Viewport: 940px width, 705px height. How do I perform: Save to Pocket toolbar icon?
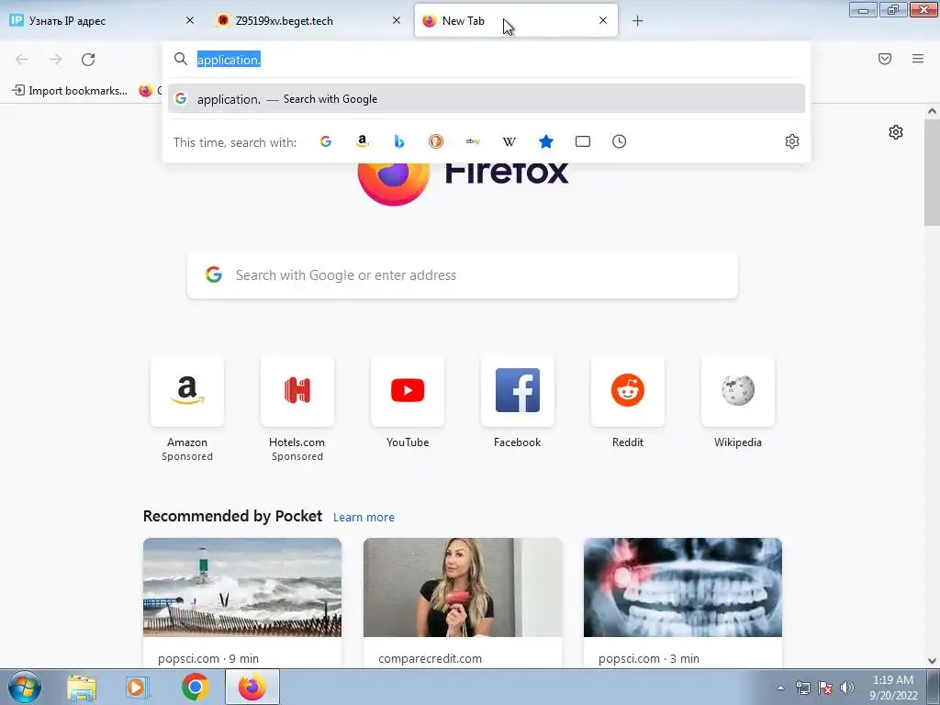pyautogui.click(x=885, y=59)
